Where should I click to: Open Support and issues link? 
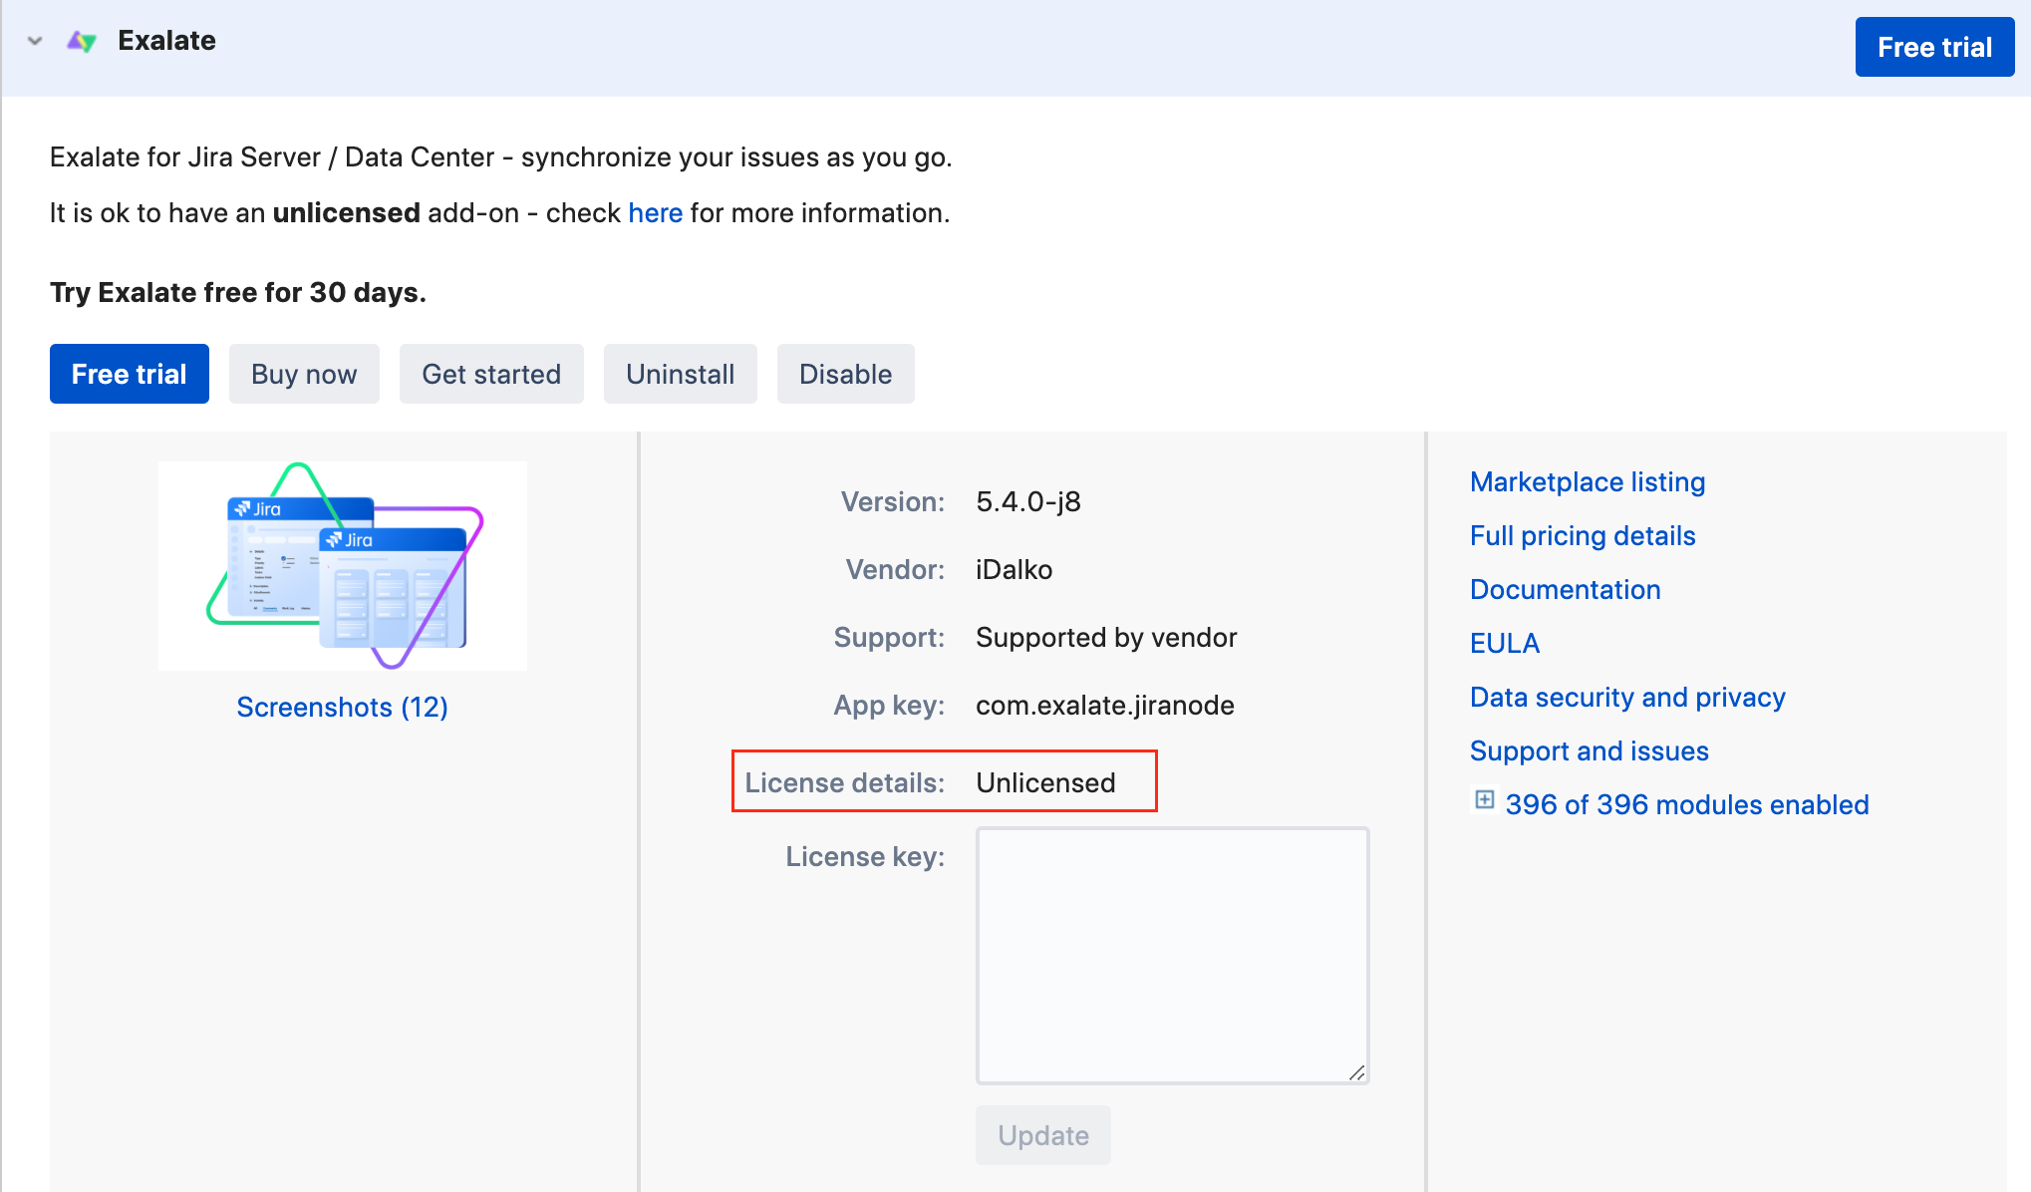(1589, 751)
